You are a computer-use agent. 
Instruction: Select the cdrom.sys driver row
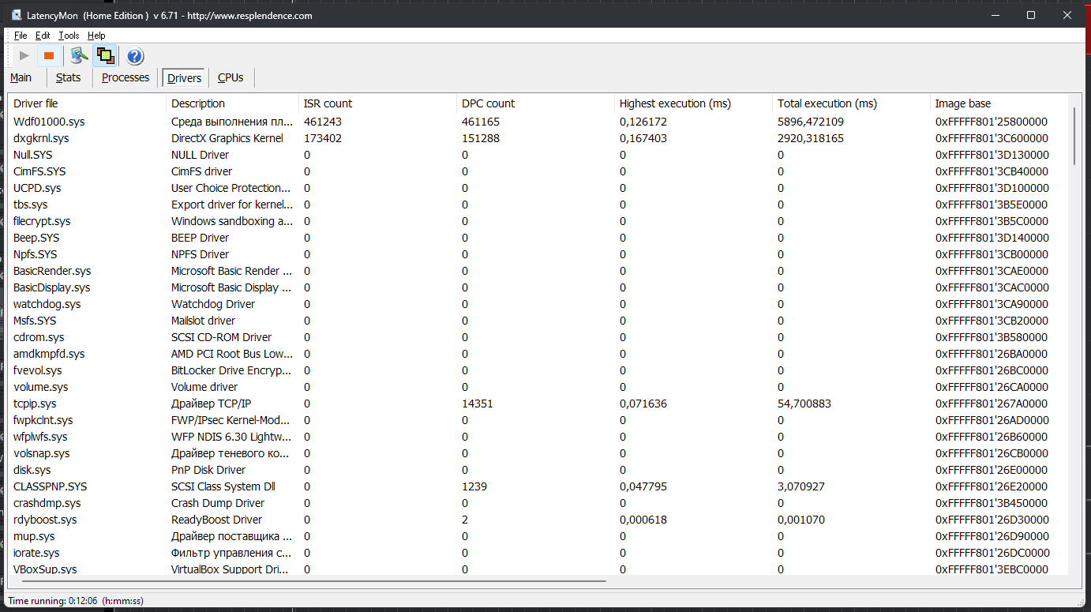pos(538,337)
